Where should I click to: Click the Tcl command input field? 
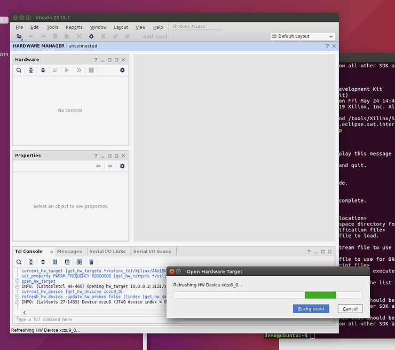tap(85, 320)
